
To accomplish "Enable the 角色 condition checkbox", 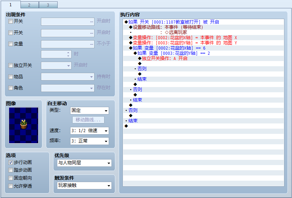I will tap(11, 88).
